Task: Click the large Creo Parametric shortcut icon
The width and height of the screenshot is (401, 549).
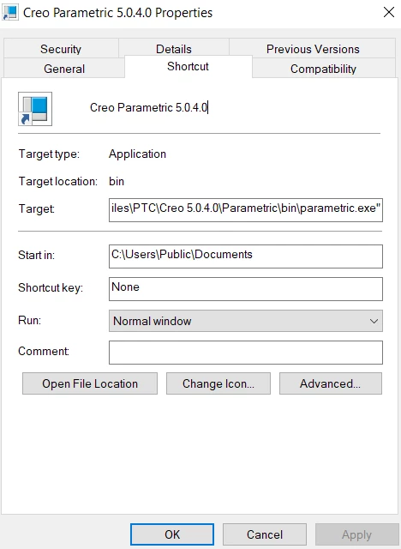Action: pyautogui.click(x=35, y=109)
